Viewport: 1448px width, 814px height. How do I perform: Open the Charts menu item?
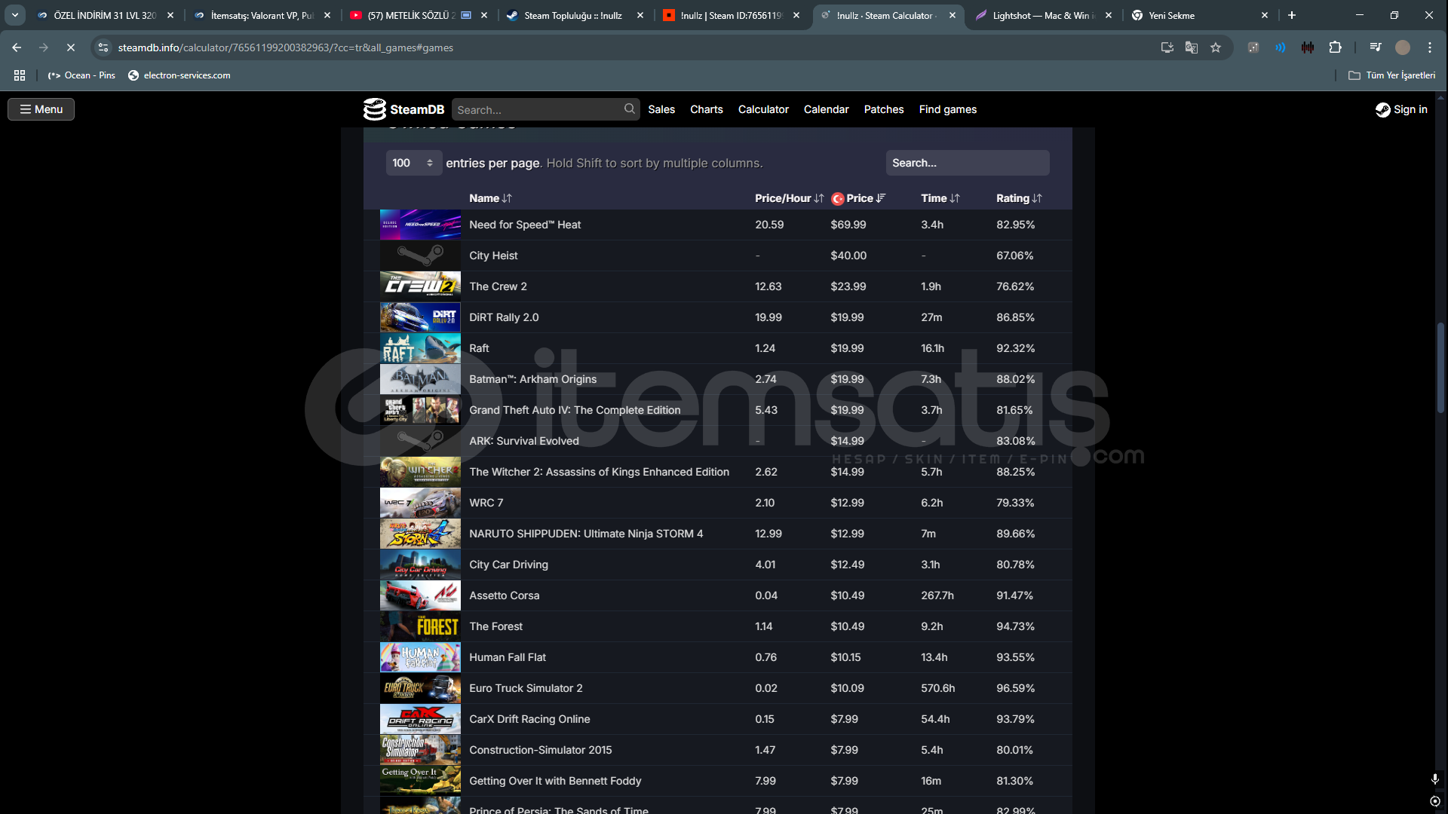point(707,109)
